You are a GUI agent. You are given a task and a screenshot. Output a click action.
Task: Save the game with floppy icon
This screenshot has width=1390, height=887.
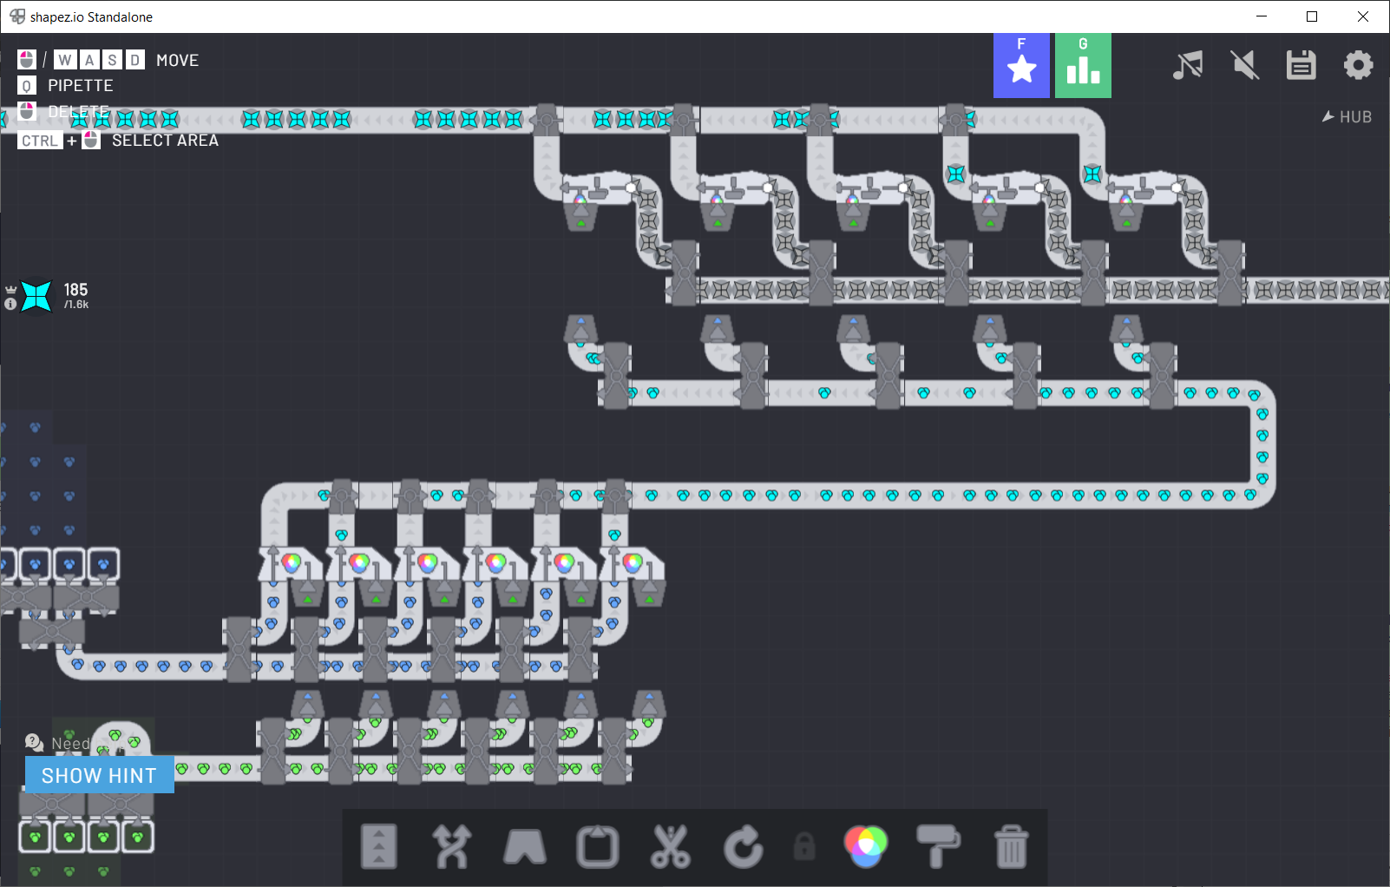[x=1301, y=65]
